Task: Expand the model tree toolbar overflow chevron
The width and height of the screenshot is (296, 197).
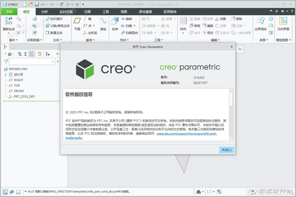Action: coord(57,54)
